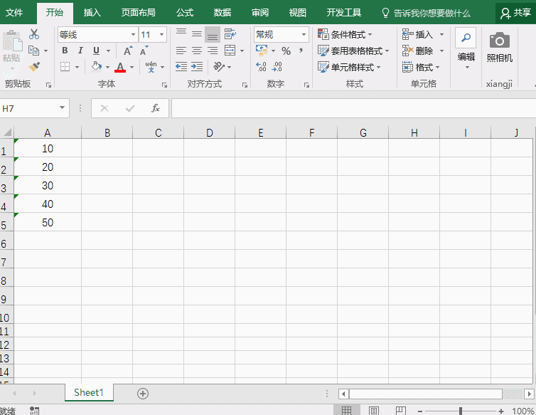Viewport: 536px width, 415px height.
Task: Switch to the 插入 (Insert) ribbon tab
Action: (92, 12)
